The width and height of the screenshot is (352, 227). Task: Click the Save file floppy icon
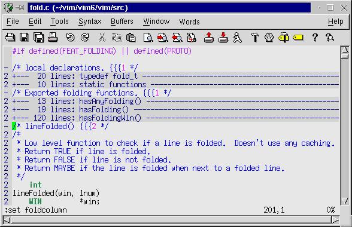pyautogui.click(x=24, y=38)
